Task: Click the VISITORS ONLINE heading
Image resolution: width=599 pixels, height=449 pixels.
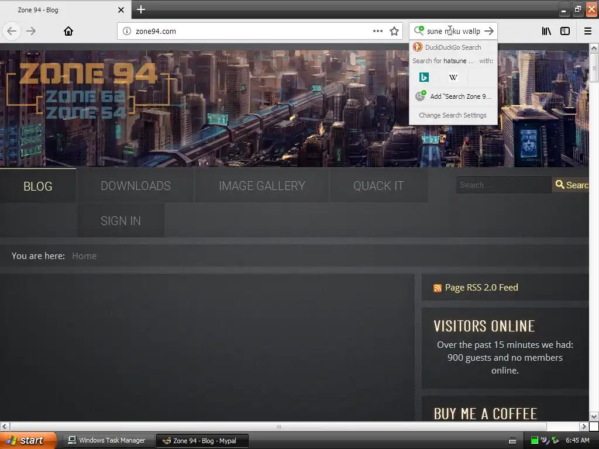Action: pyautogui.click(x=484, y=326)
